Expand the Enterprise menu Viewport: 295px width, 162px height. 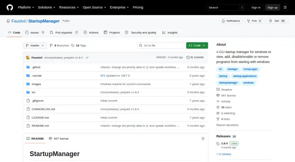pyautogui.click(x=119, y=7)
